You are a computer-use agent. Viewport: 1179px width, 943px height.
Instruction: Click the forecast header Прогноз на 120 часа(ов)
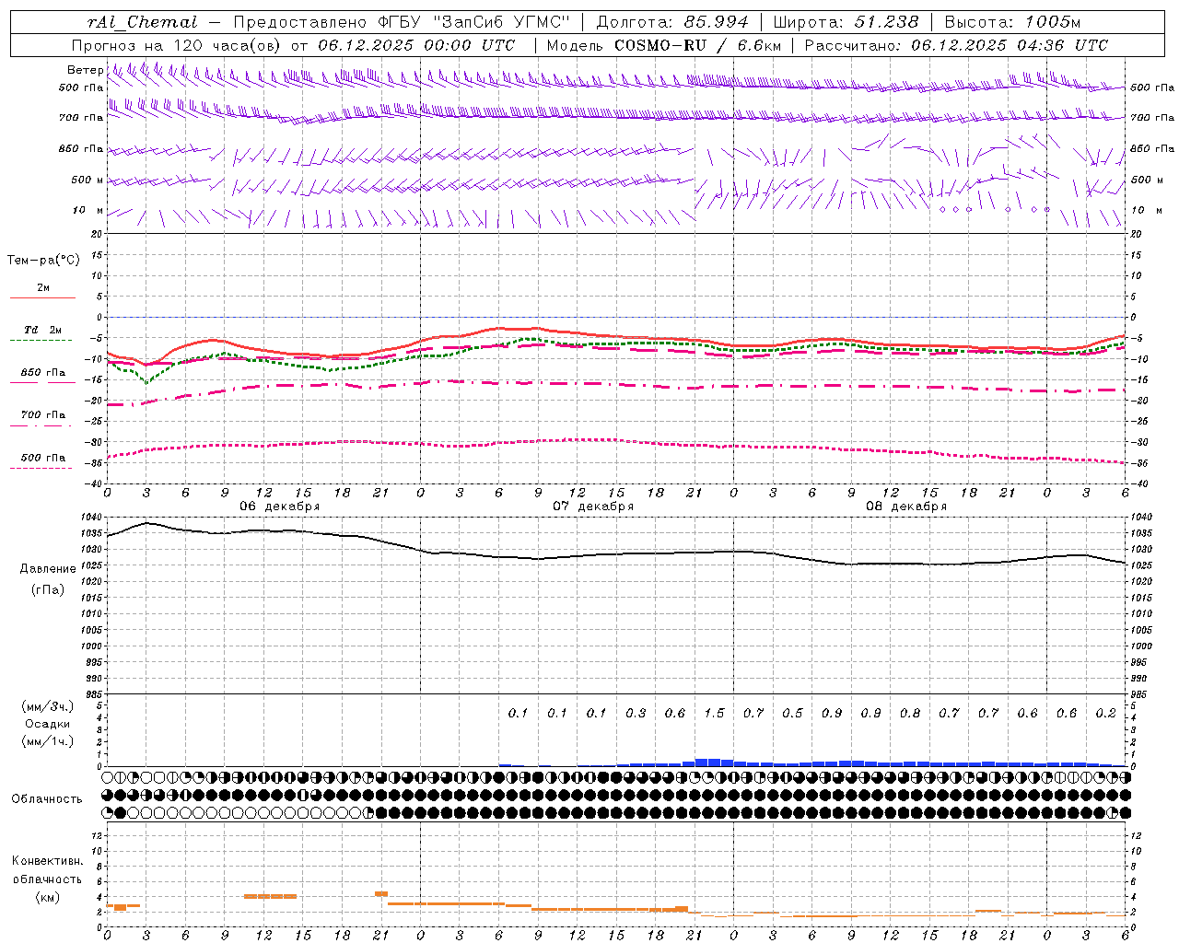(x=177, y=44)
